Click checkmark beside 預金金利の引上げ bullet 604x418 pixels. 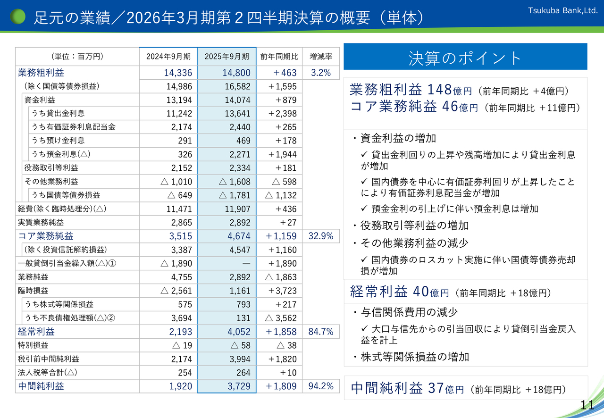[364, 209]
